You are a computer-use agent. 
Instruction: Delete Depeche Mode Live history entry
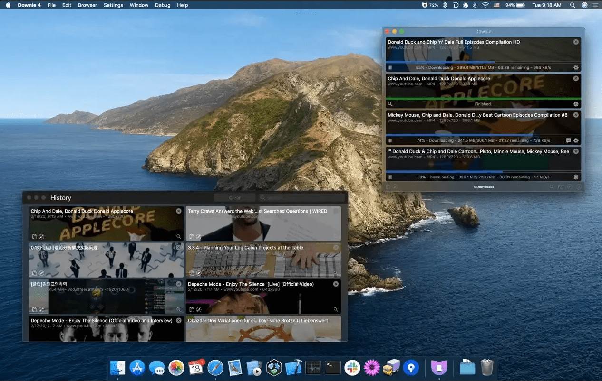click(336, 284)
